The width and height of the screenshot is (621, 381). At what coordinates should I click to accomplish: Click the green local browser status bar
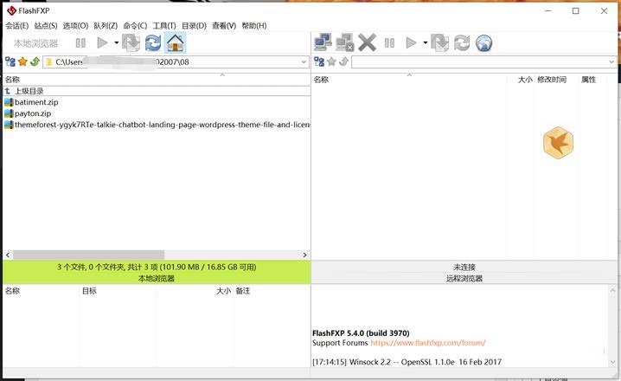click(157, 273)
